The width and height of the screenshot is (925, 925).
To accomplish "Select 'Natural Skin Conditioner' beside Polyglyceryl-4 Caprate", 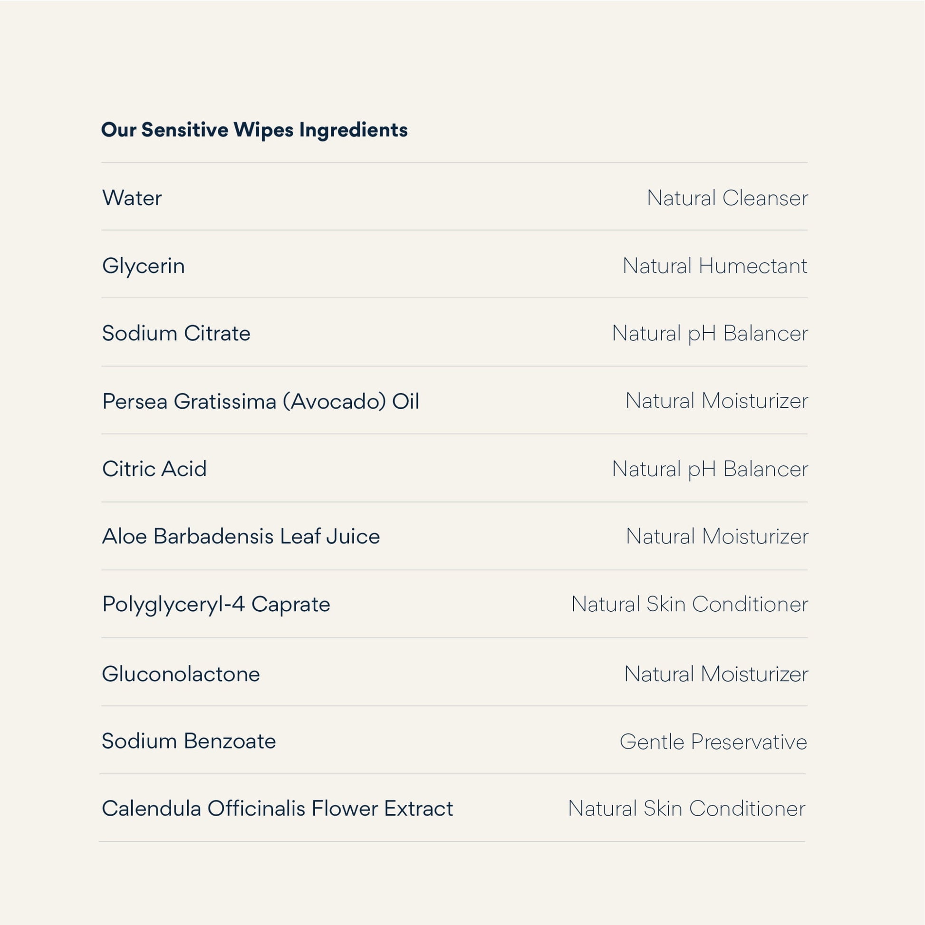I will coord(689,604).
